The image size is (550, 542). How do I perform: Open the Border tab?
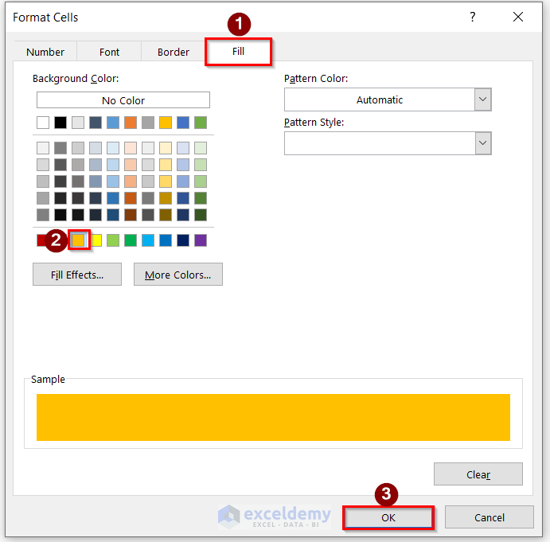tap(174, 52)
